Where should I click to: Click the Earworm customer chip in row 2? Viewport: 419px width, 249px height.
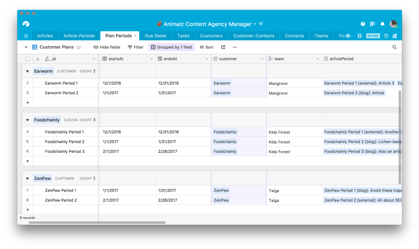point(222,83)
